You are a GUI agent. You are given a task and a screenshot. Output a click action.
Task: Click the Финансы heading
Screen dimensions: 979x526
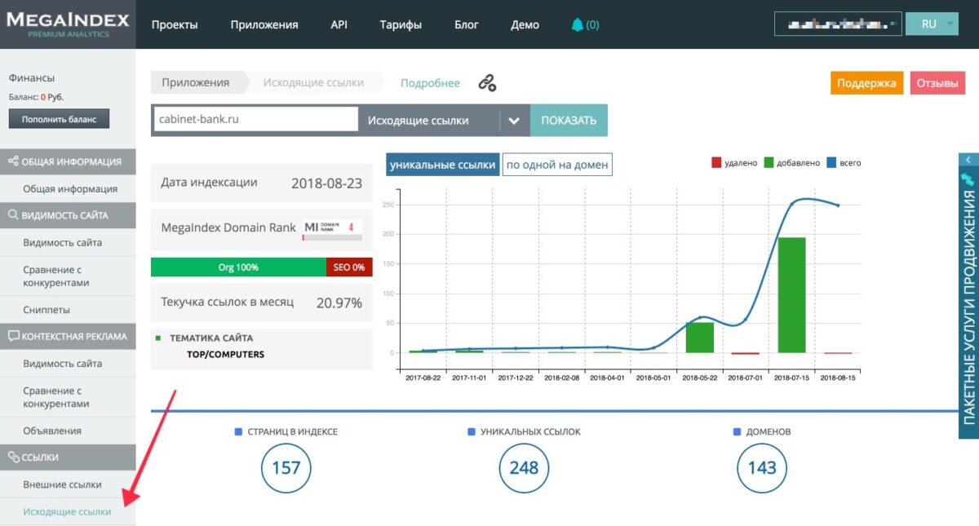click(32, 78)
